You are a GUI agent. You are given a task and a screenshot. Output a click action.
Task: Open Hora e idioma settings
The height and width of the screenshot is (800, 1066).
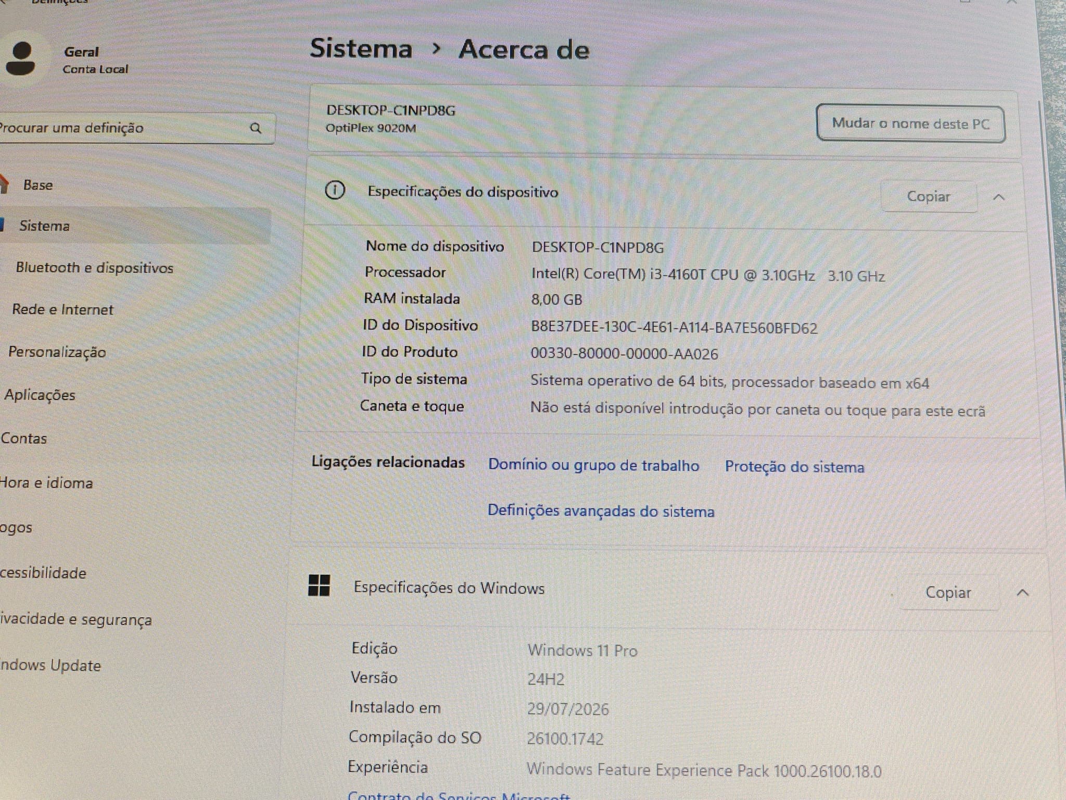point(46,483)
